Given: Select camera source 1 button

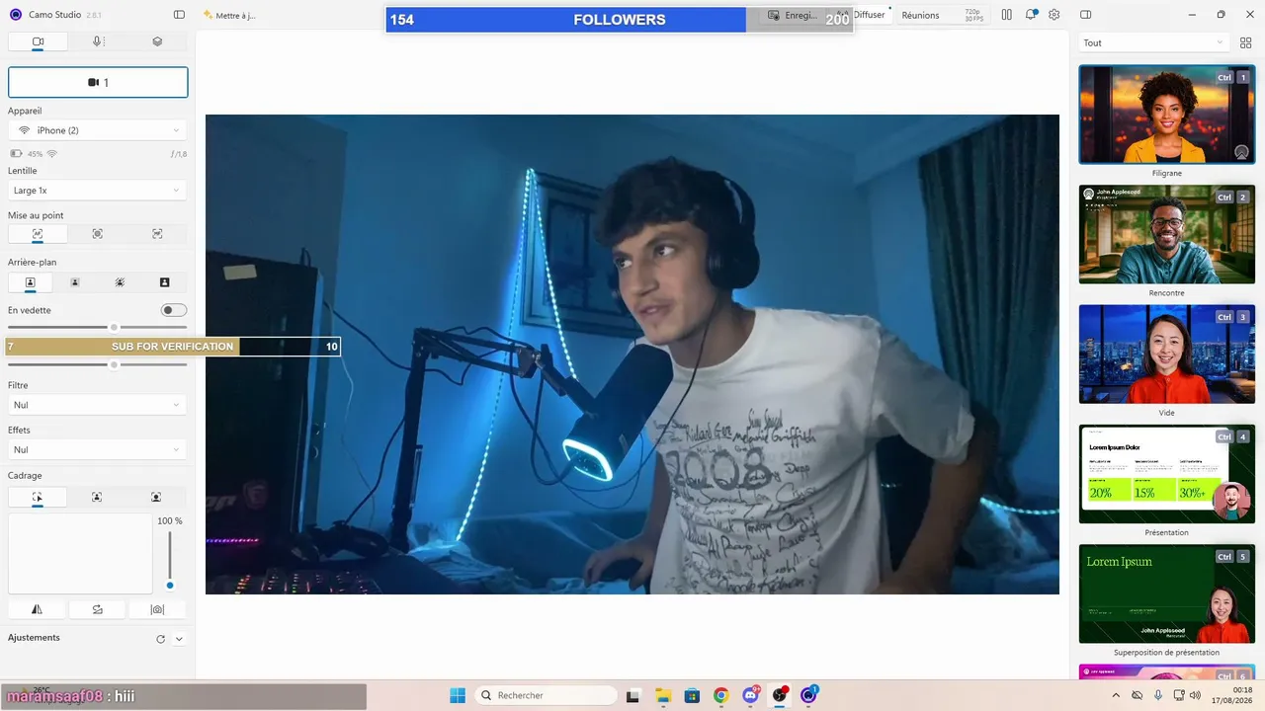Looking at the screenshot, I should 98,82.
